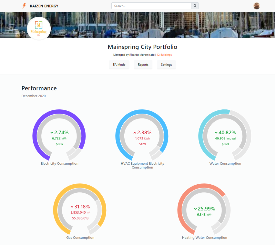Open the Reports section
This screenshot has height=245, width=275.
143,64
